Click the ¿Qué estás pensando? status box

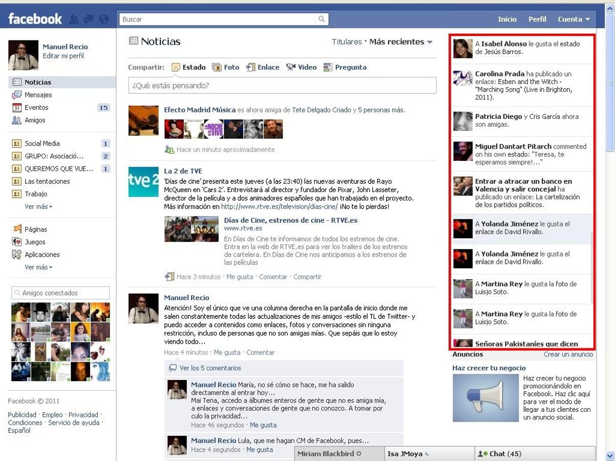point(282,86)
